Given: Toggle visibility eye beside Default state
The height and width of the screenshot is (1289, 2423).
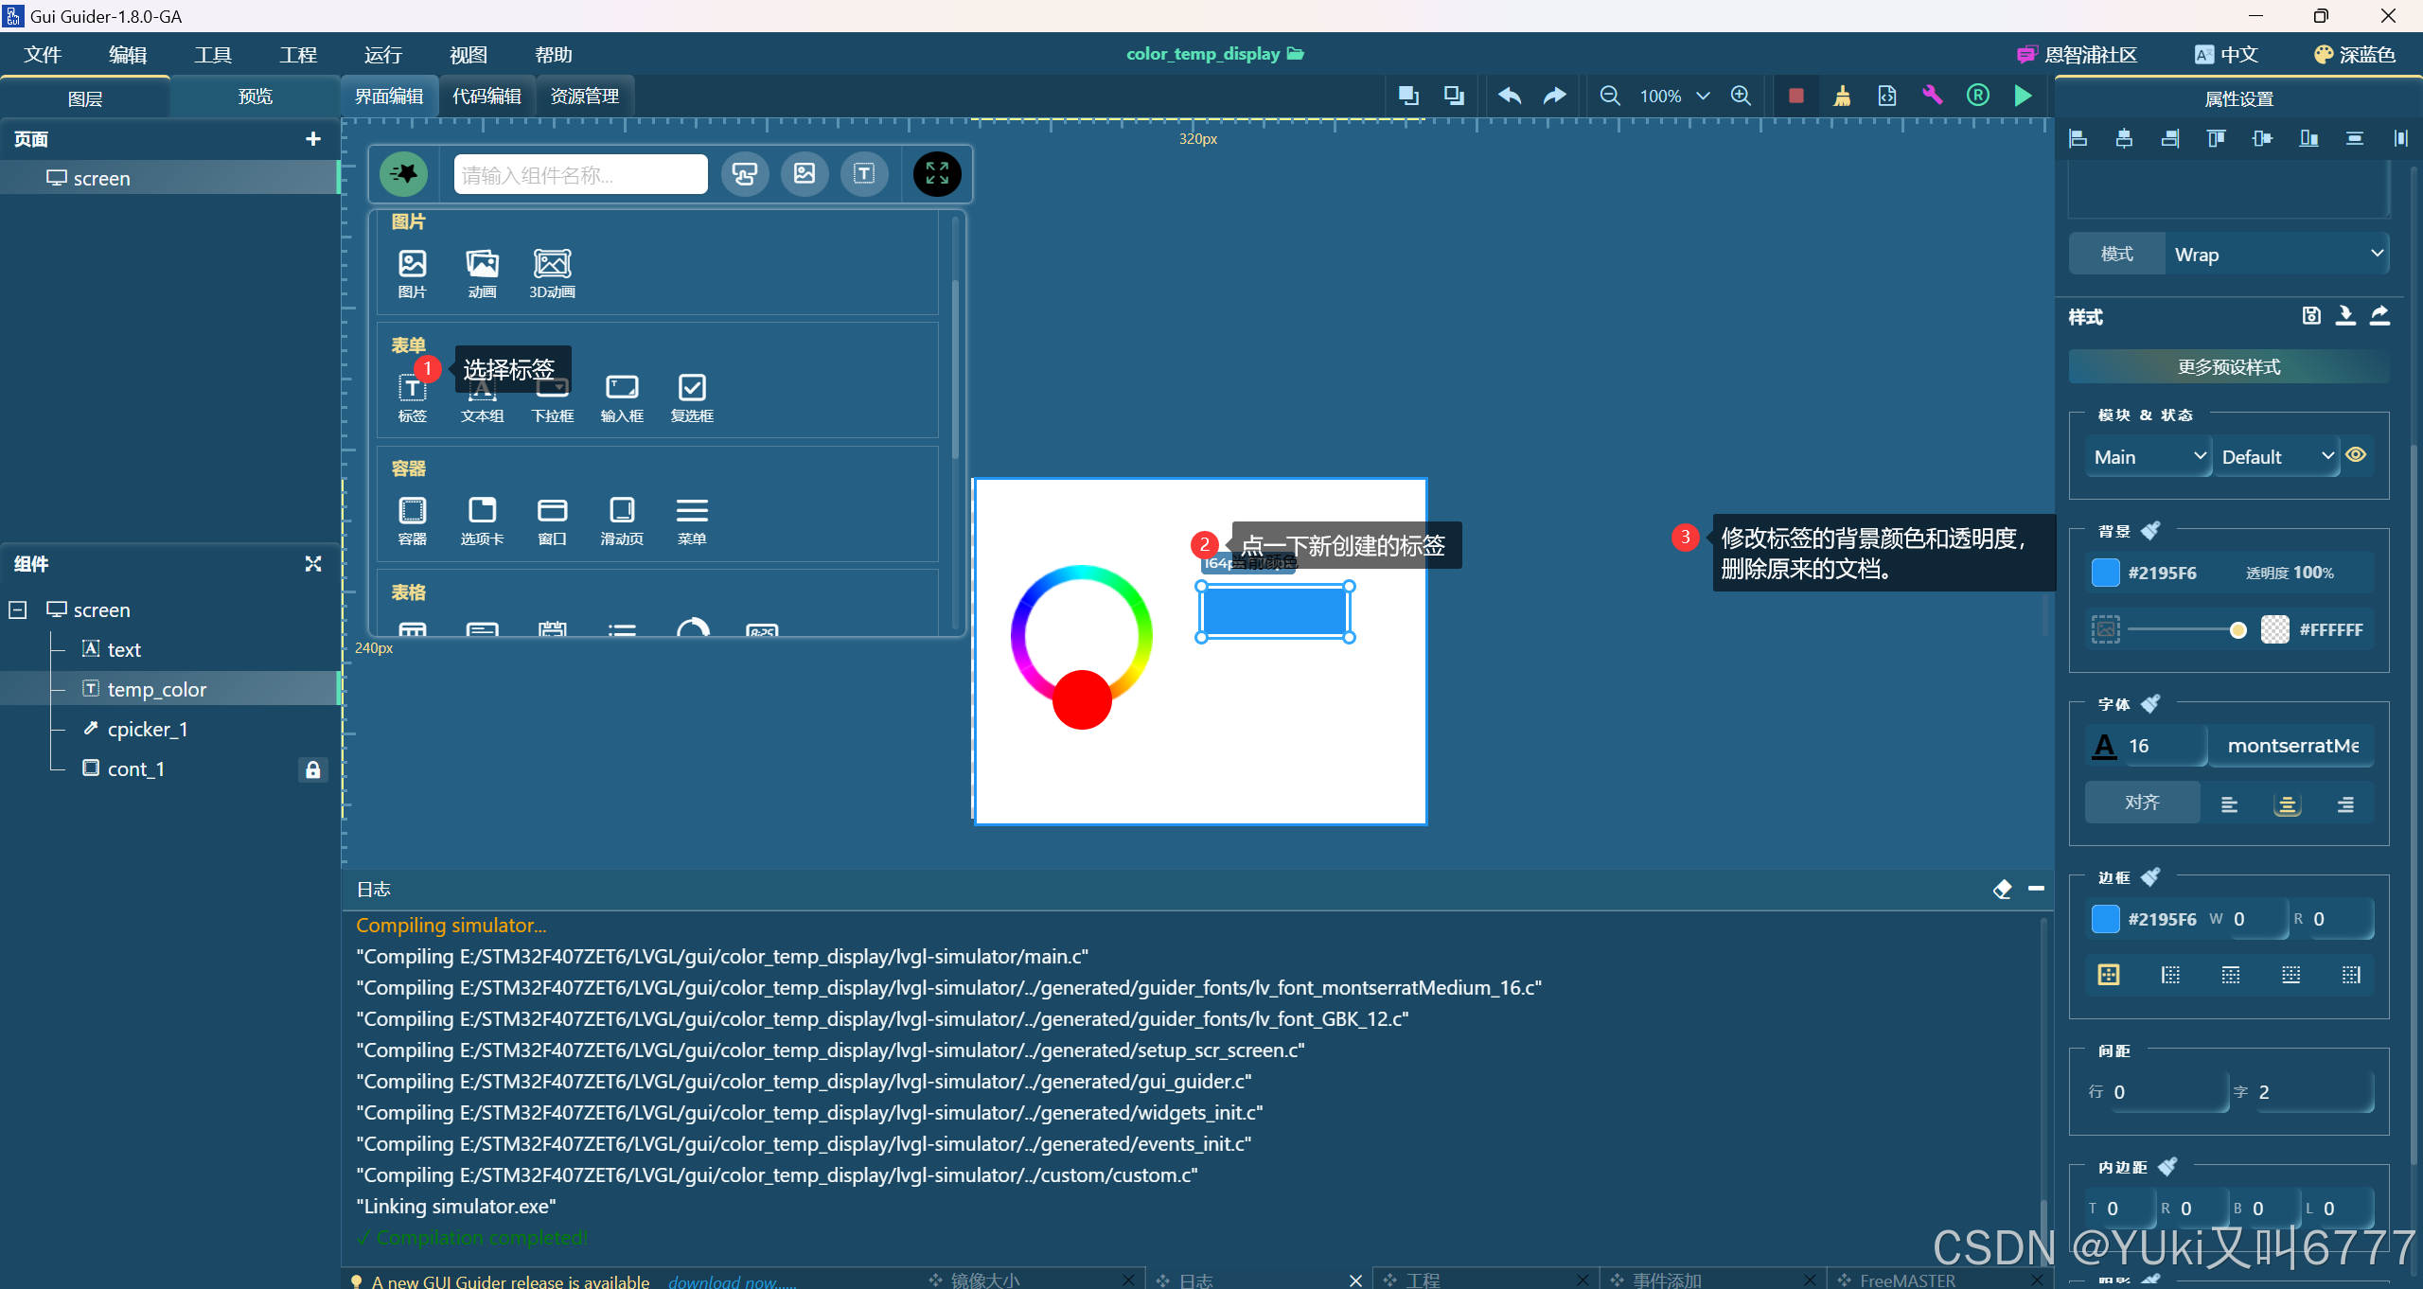Looking at the screenshot, I should 2356,455.
